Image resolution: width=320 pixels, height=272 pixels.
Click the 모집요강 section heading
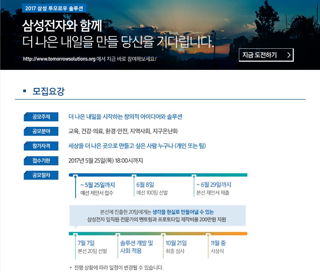tap(48, 91)
